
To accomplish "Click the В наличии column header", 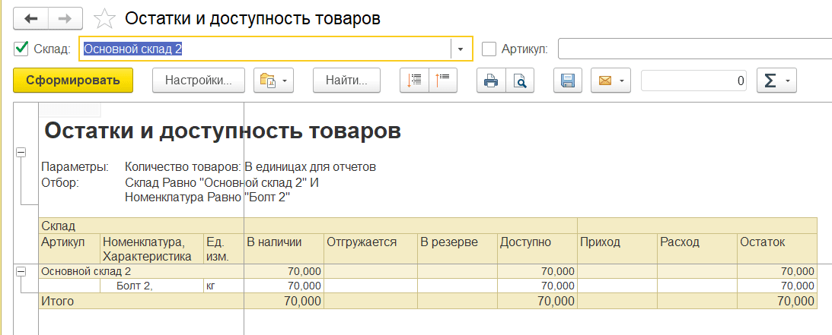I will point(284,248).
